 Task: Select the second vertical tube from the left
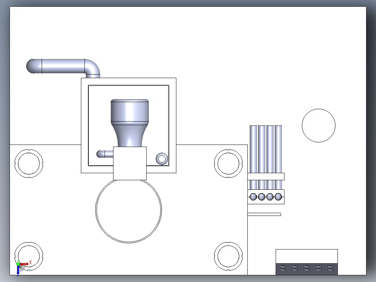tap(262, 149)
